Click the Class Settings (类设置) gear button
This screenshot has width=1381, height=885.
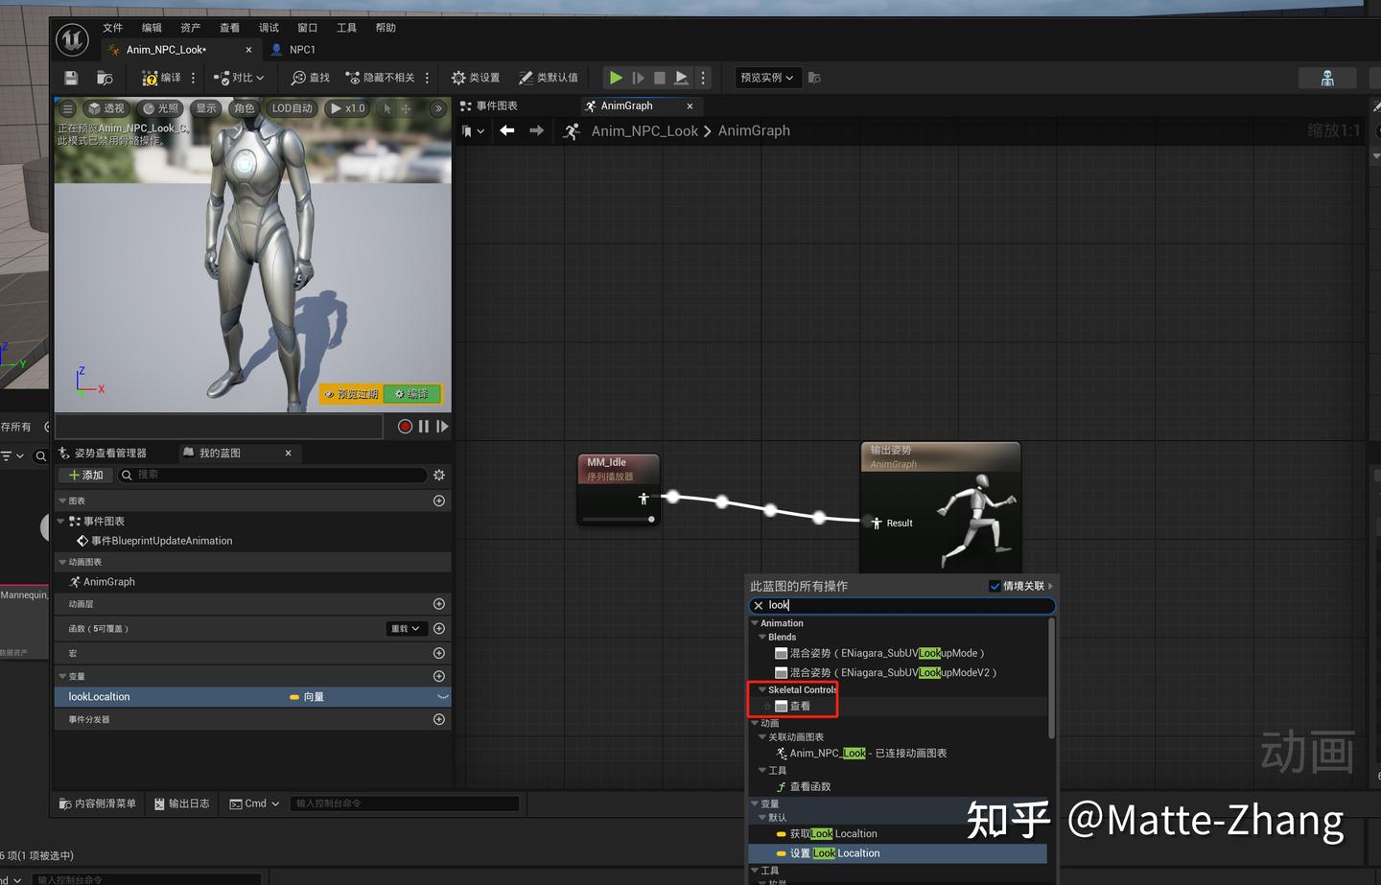point(476,78)
